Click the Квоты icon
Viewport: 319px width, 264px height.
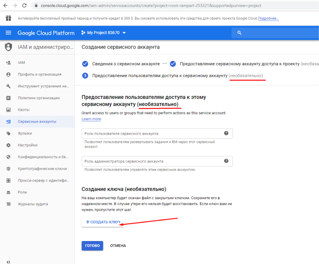pos(8,110)
